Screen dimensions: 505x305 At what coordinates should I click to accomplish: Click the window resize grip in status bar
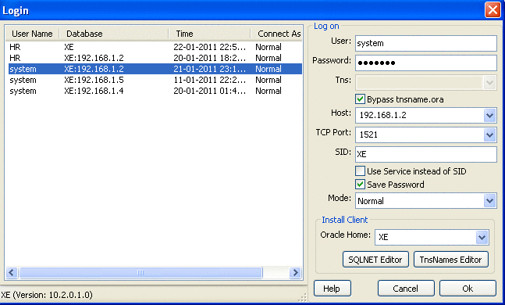click(302, 297)
